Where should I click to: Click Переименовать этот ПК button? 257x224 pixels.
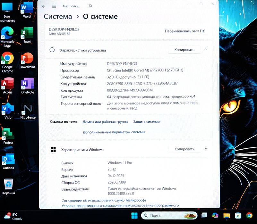pos(185,31)
